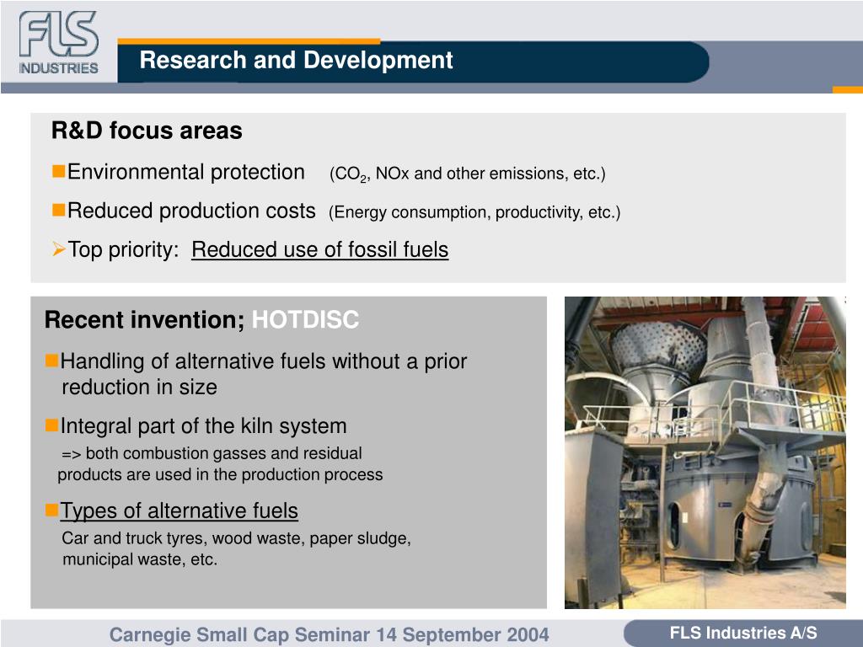Click orange bullet beside Handling of alternative fuels
Screen dimensions: 863x647
tap(51, 361)
